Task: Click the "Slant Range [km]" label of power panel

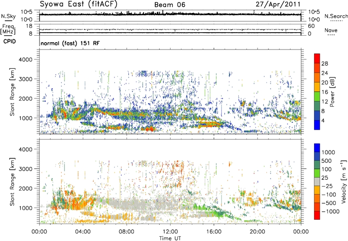Action: [12, 92]
